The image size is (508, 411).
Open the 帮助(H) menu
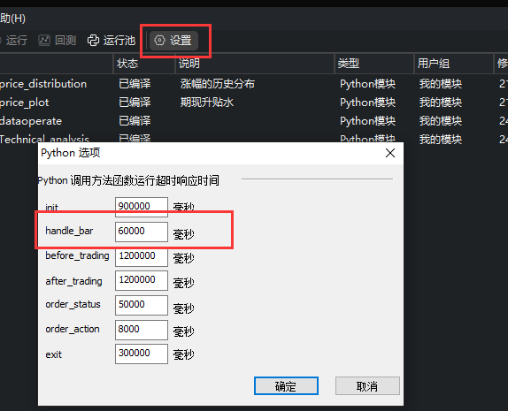point(12,19)
